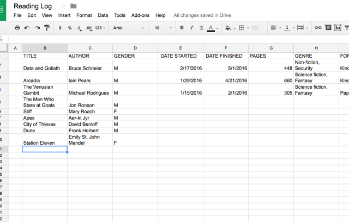Click the Insert comment icon
Screen dimensions: 349x222
coord(328,28)
